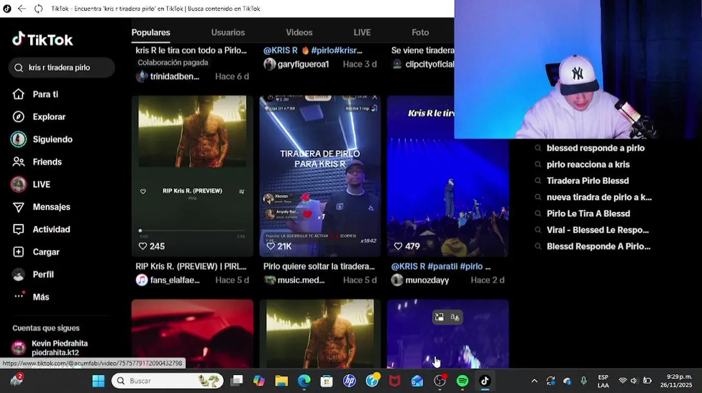Click the heart icon showing 245 likes
This screenshot has width=702, height=393.
coord(143,246)
